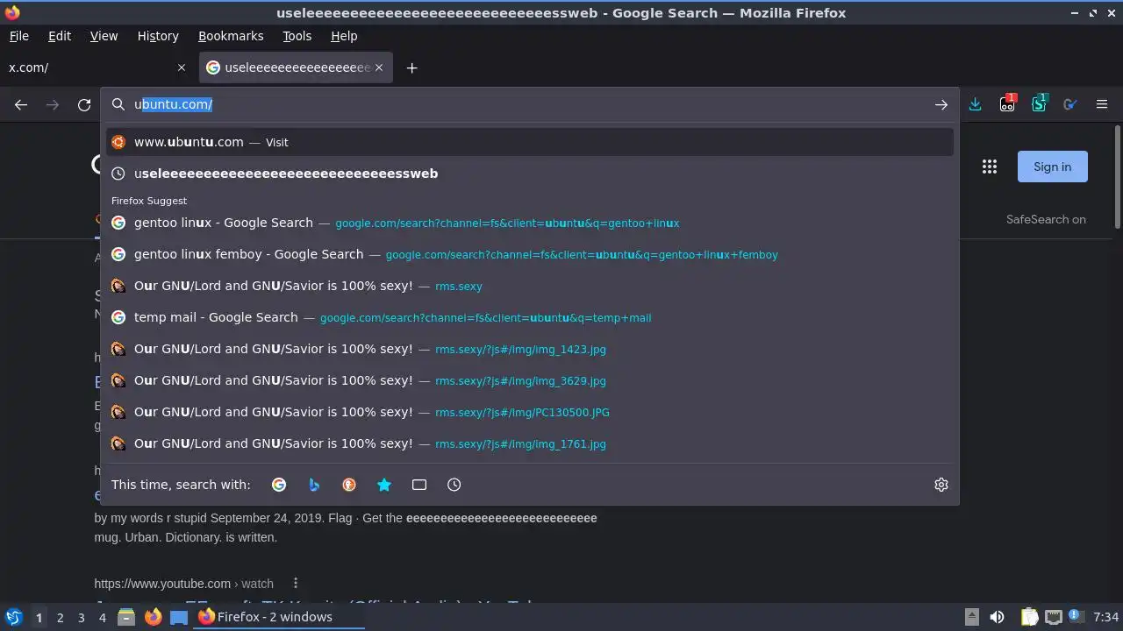The width and height of the screenshot is (1123, 631).
Task: Open a new tab with plus
Action: click(x=411, y=67)
